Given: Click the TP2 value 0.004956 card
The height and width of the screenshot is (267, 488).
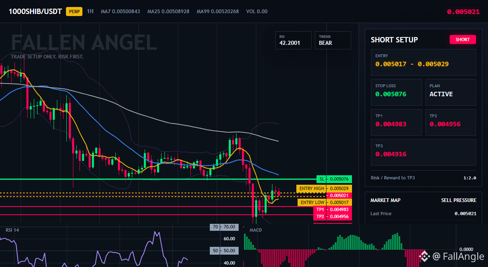Looking at the screenshot, I should pyautogui.click(x=450, y=122).
